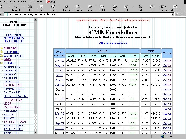The image size is (186, 139).
Task: Open Put options for Mar 03
Action: 169,114
